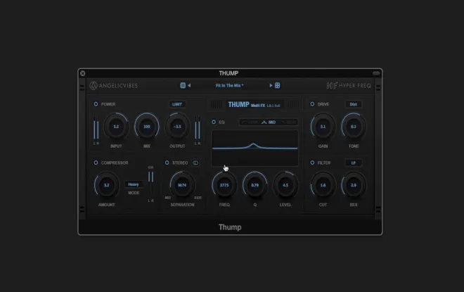This screenshot has width=464, height=292.
Task: Toggle the FILTER section on/off
Action: (x=312, y=163)
